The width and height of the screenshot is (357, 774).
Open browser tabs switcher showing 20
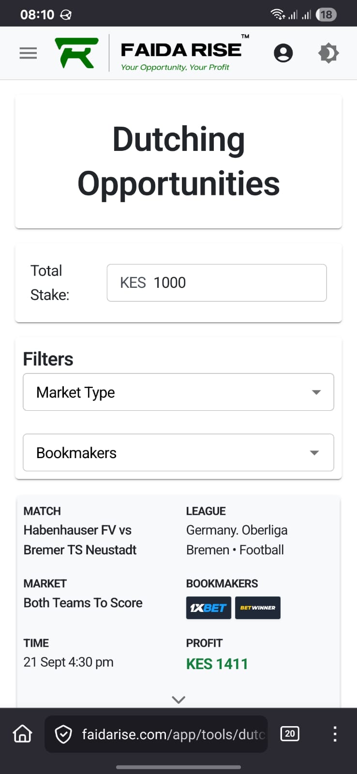[x=290, y=734]
